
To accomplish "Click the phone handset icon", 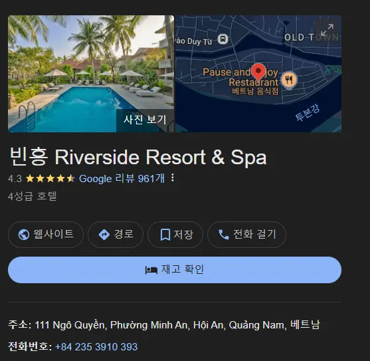I will click(223, 235).
